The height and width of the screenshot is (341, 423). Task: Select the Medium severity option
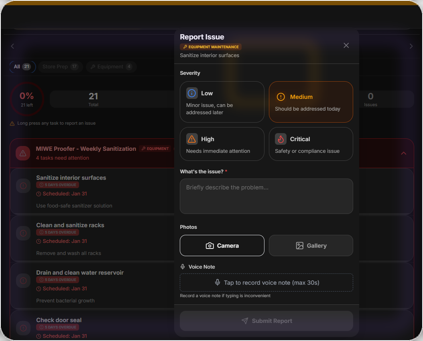[x=311, y=102]
